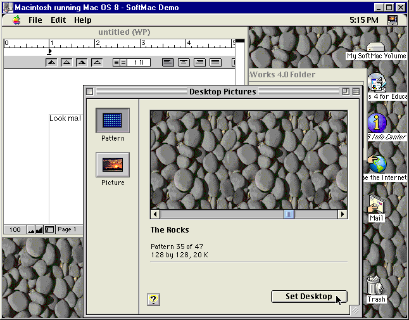The height and width of the screenshot is (320, 409).
Task: Open the Edit menu
Action: [x=58, y=20]
